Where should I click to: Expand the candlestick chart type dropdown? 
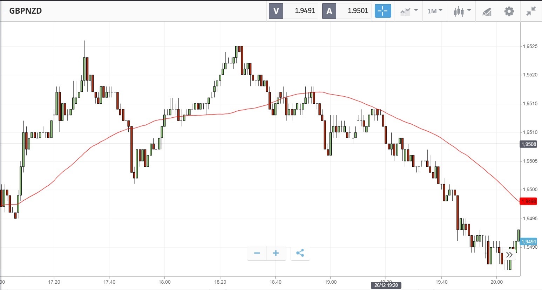pyautogui.click(x=462, y=11)
